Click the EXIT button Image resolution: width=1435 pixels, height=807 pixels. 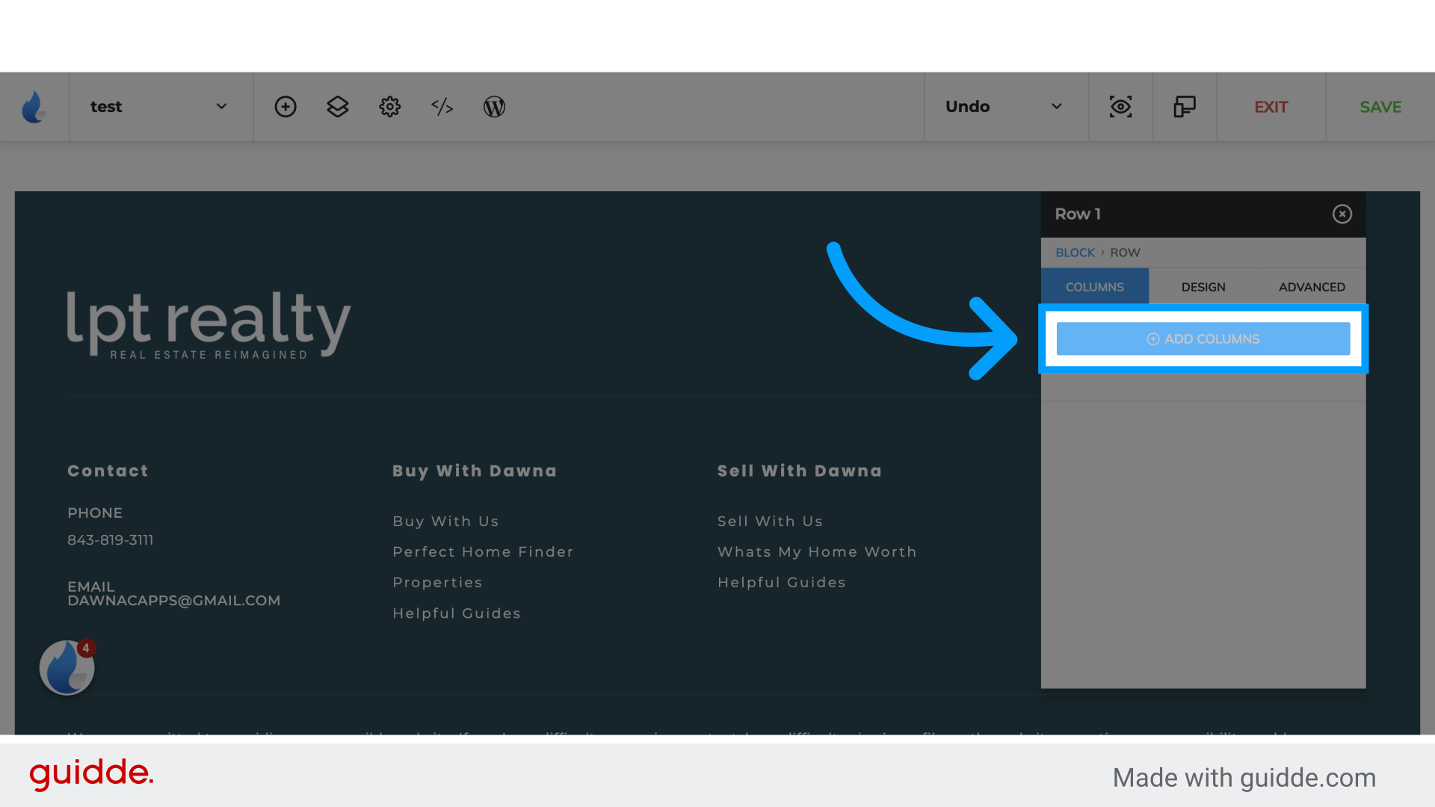1272,106
